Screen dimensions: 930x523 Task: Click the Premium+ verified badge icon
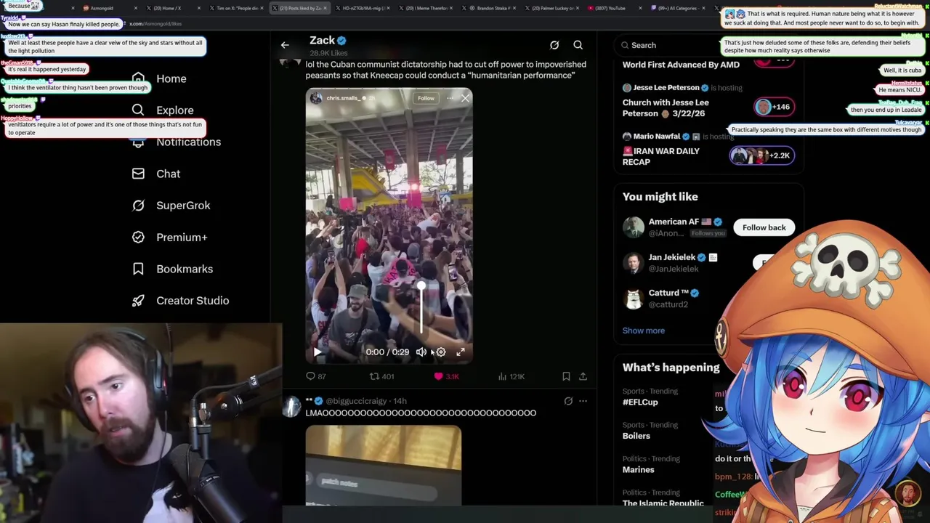coord(138,238)
